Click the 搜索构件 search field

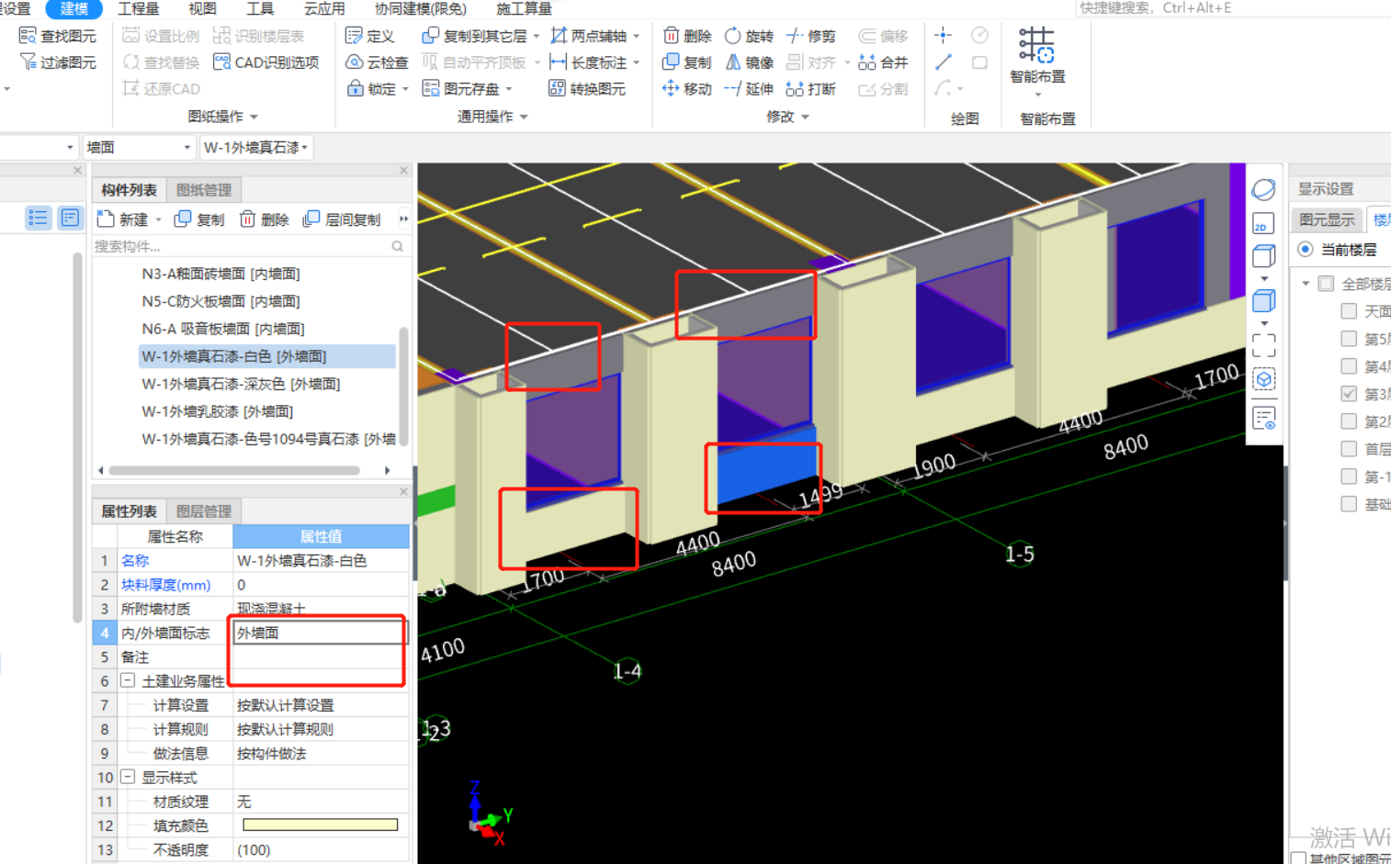[249, 246]
